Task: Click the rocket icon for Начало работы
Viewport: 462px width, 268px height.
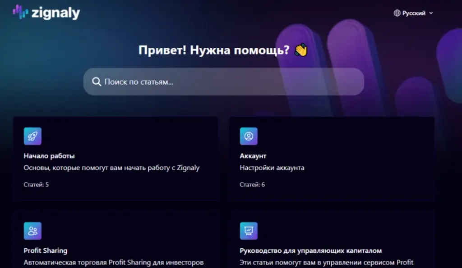Action: 32,136
